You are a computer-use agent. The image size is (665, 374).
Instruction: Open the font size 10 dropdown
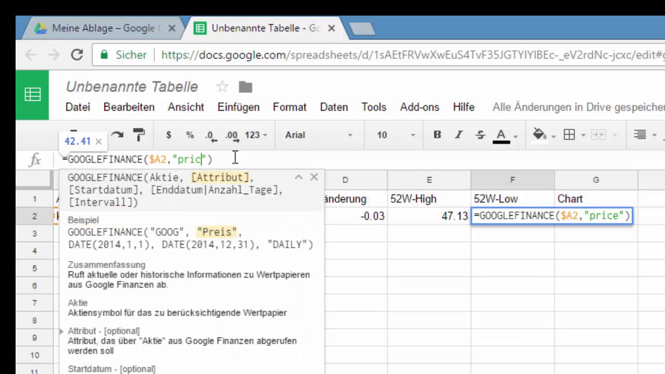pos(396,135)
